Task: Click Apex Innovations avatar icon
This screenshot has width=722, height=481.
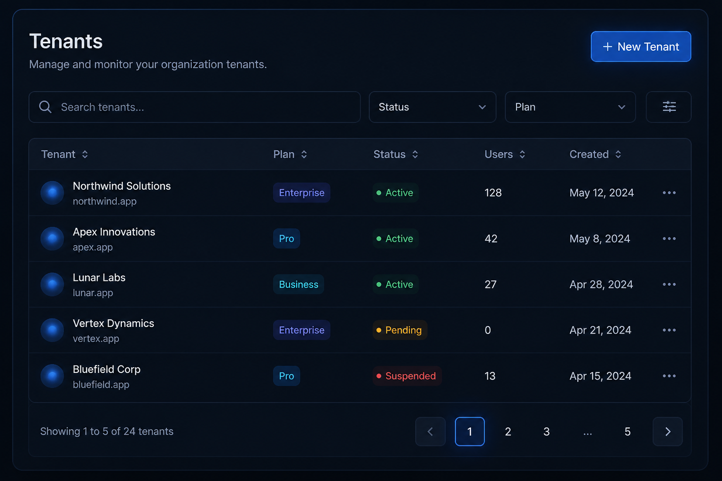Action: (x=52, y=239)
